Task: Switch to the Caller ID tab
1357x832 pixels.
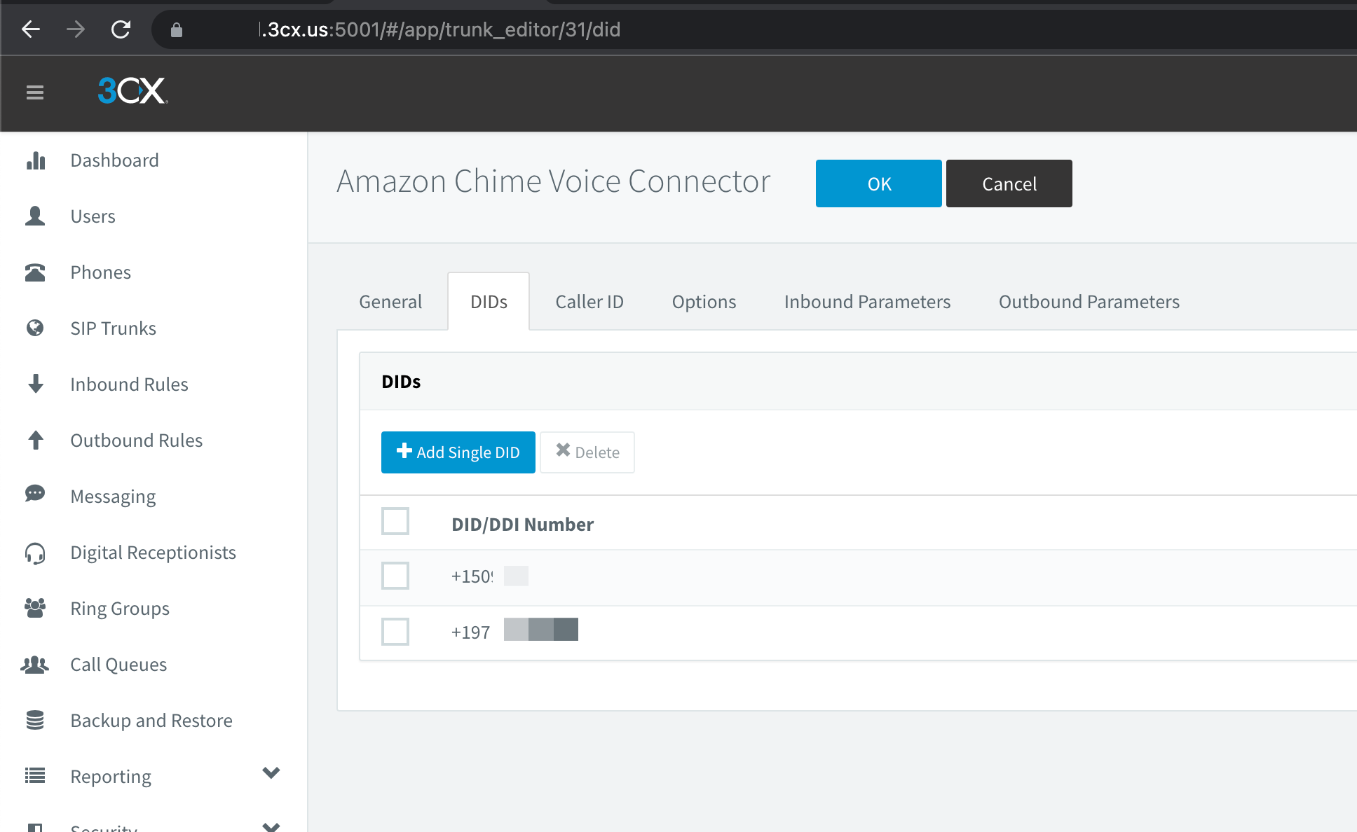Action: (x=589, y=302)
